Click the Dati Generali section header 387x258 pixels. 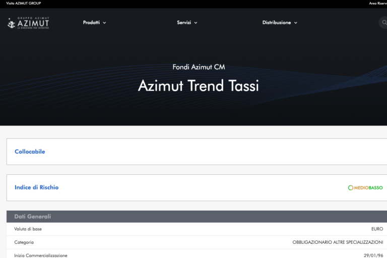[33, 217]
